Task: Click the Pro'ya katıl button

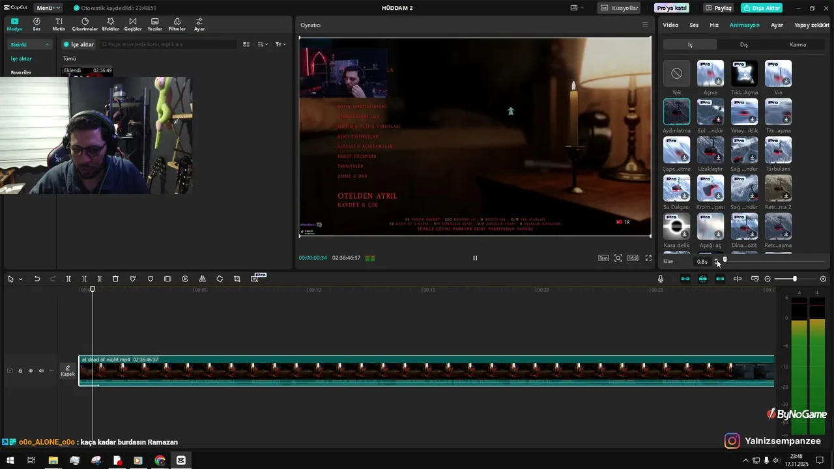Action: [671, 8]
